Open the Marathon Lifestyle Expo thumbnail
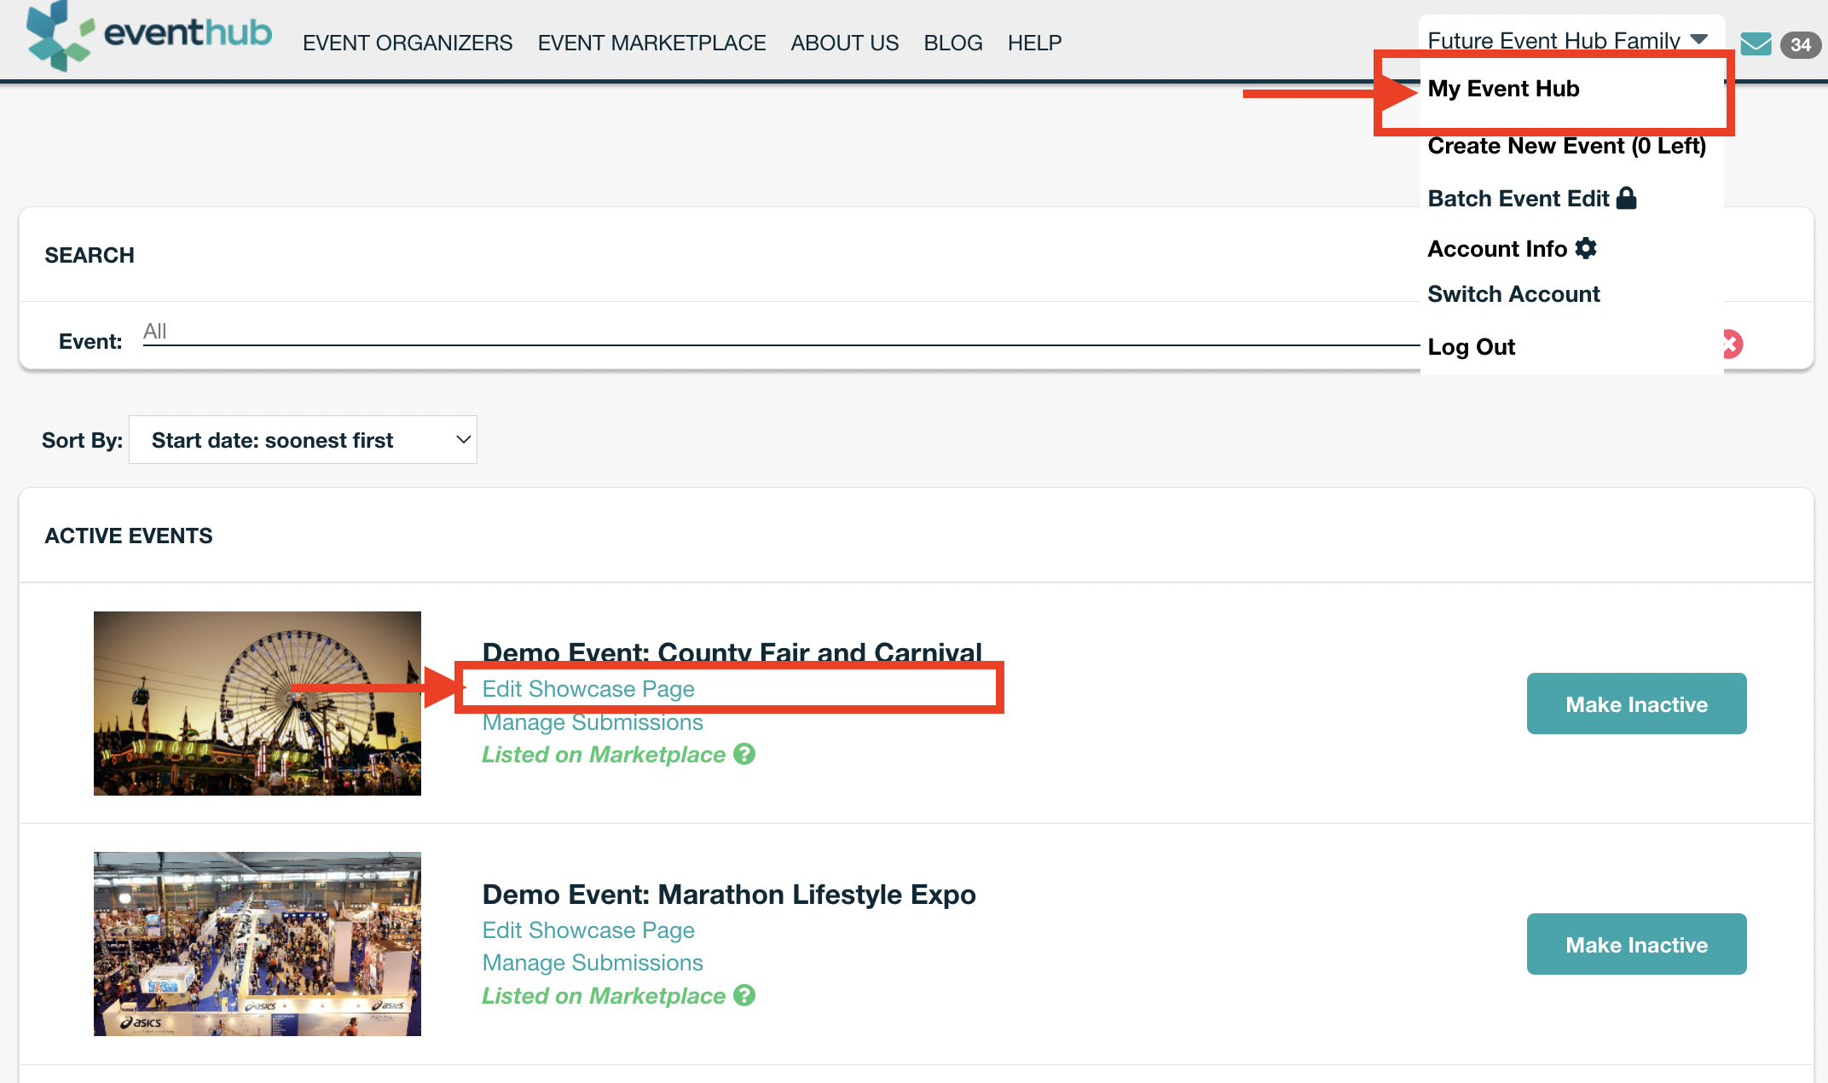The height and width of the screenshot is (1083, 1828). coord(257,944)
